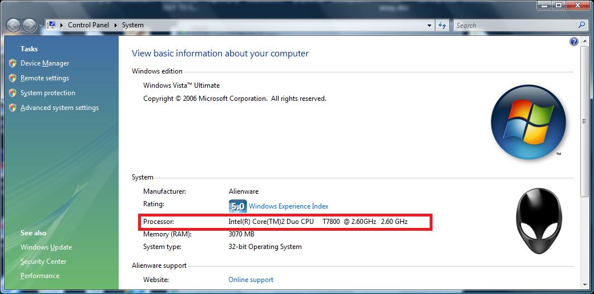The image size is (594, 294).
Task: Click shield icon beside Advanced system settings
Action: pos(13,108)
